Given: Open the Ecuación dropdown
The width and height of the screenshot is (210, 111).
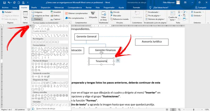Looking at the screenshot, I should [x=197, y=12].
